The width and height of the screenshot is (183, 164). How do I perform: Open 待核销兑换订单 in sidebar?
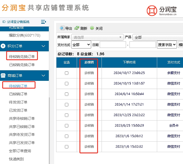22,56
